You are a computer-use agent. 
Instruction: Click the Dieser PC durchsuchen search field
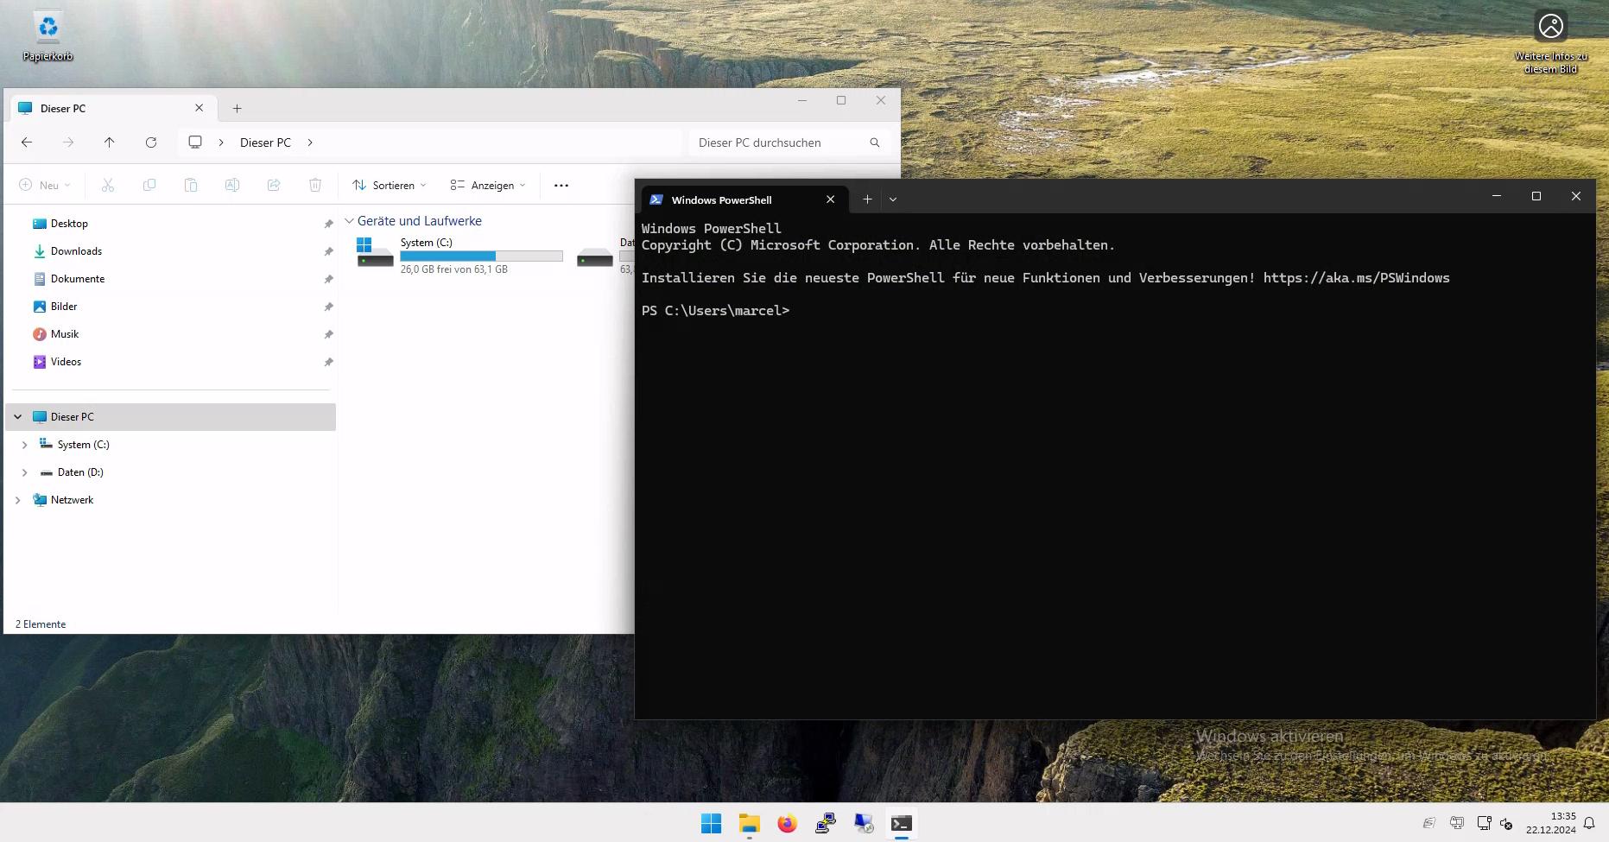[x=777, y=142]
